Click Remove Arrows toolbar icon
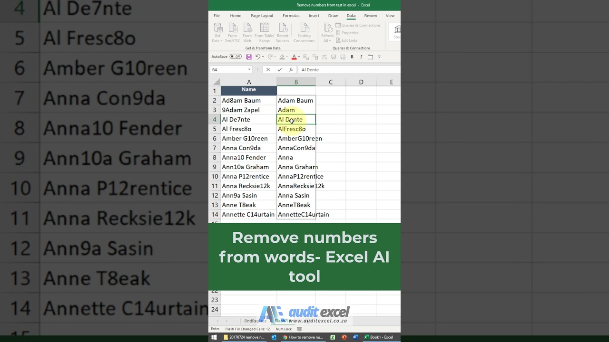Image resolution: width=609 pixels, height=342 pixels. tap(324, 57)
